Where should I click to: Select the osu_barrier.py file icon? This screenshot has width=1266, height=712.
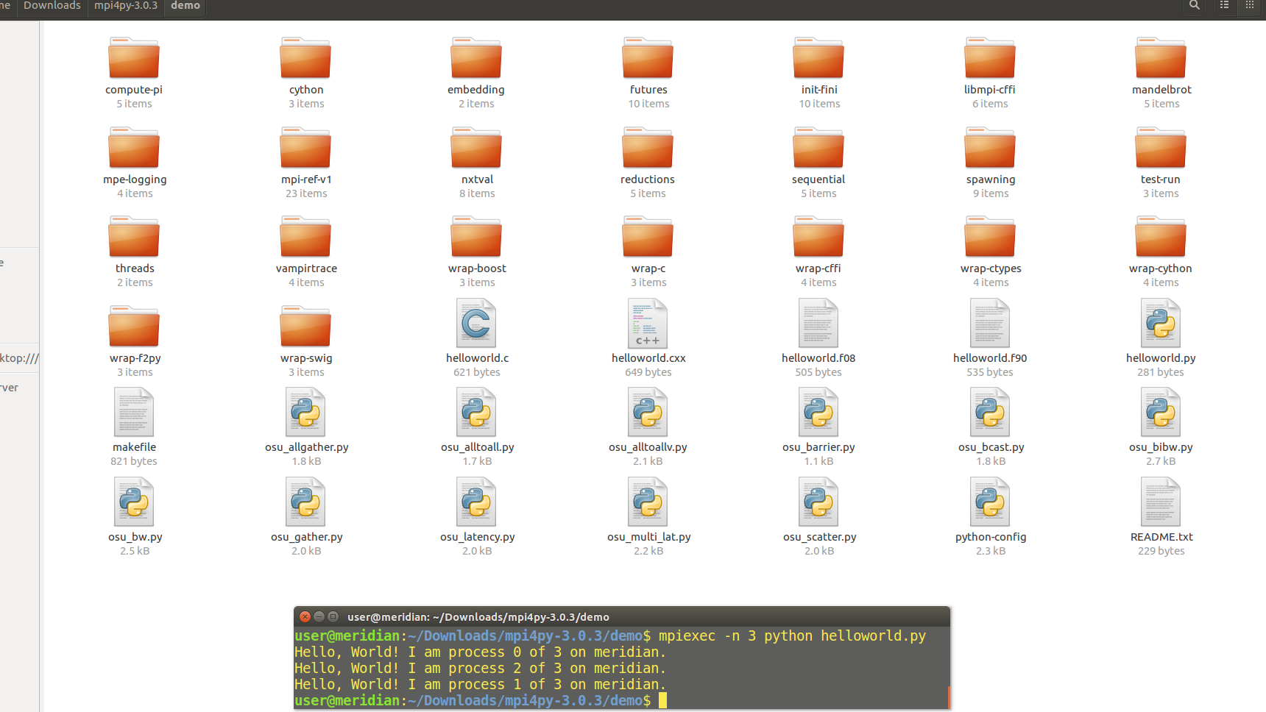[818, 413]
